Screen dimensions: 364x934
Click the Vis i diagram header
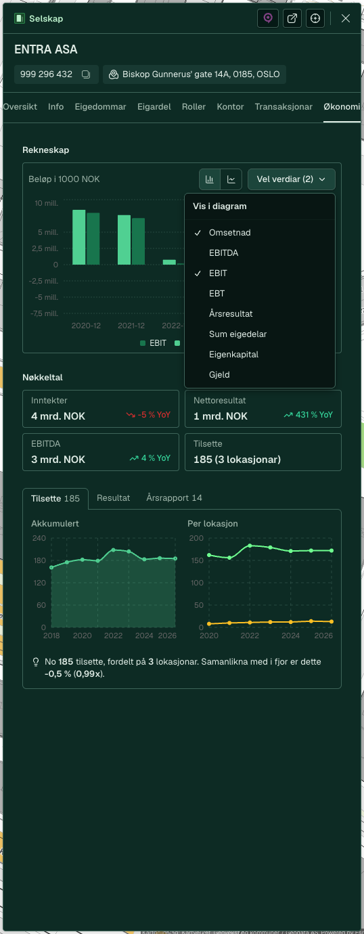click(x=220, y=206)
